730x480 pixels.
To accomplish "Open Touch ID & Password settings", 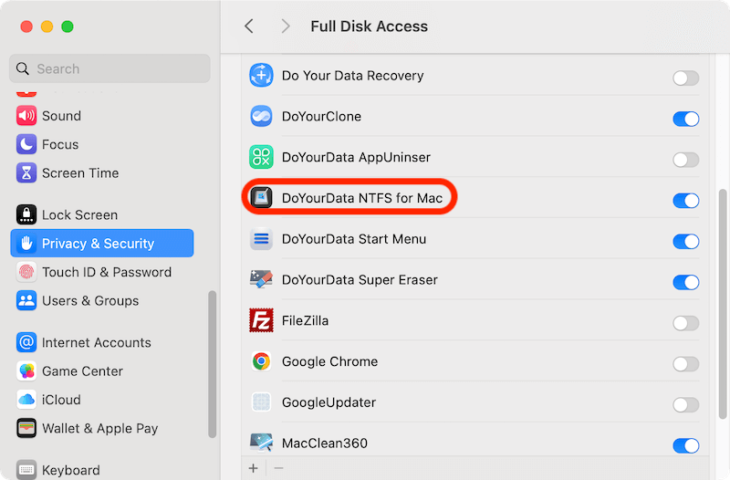I will pos(107,272).
